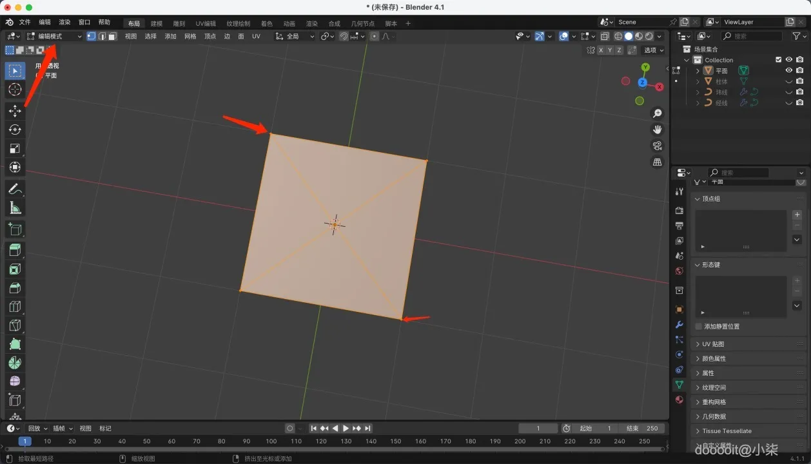Expand the UV 贴图 panel

(x=713, y=344)
